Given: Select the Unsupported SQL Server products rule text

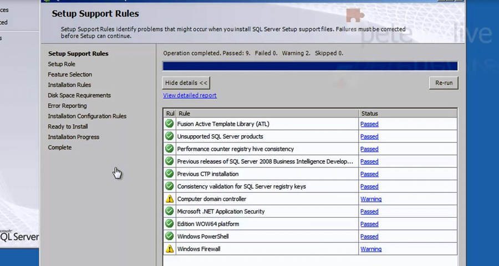Looking at the screenshot, I should pyautogui.click(x=220, y=136).
